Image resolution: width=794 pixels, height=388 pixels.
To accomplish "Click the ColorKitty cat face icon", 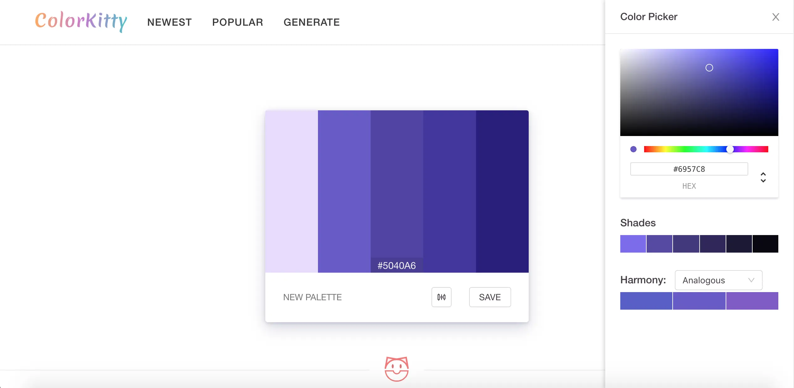I will coord(397,370).
